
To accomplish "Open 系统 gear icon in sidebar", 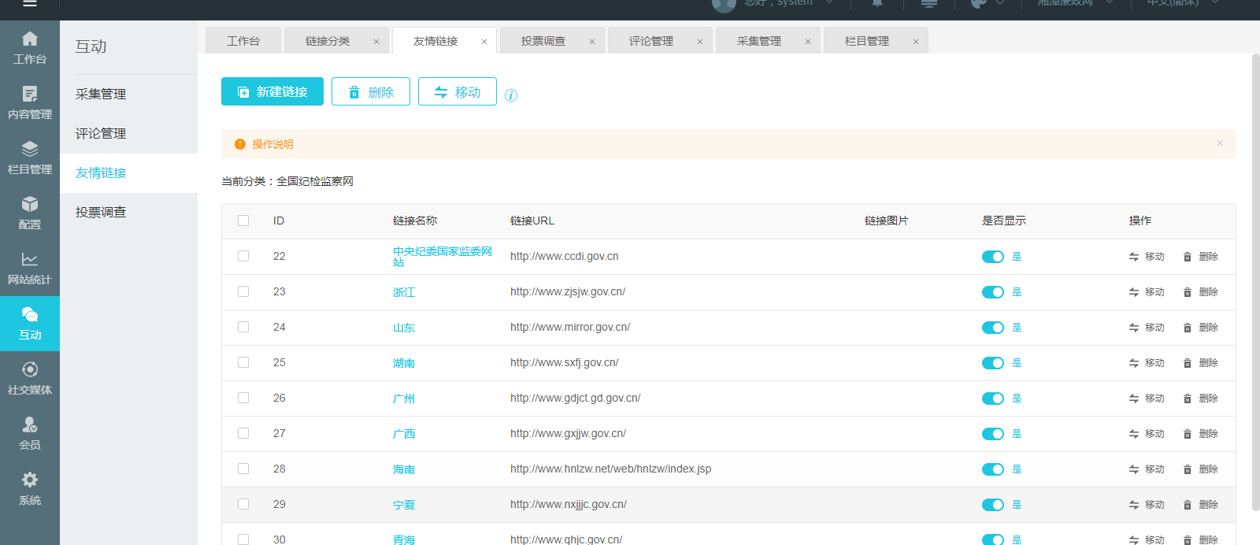I will (x=29, y=488).
